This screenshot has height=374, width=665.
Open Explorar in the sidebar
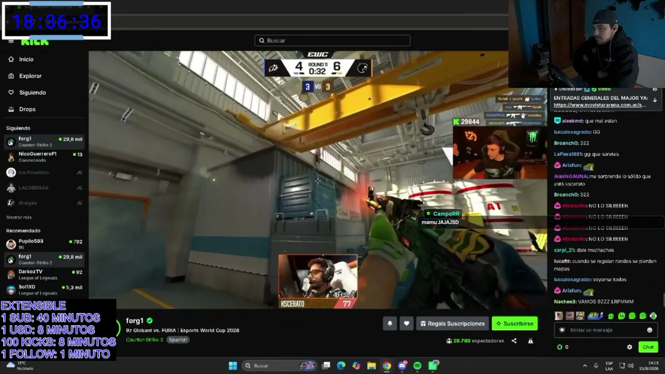[30, 76]
